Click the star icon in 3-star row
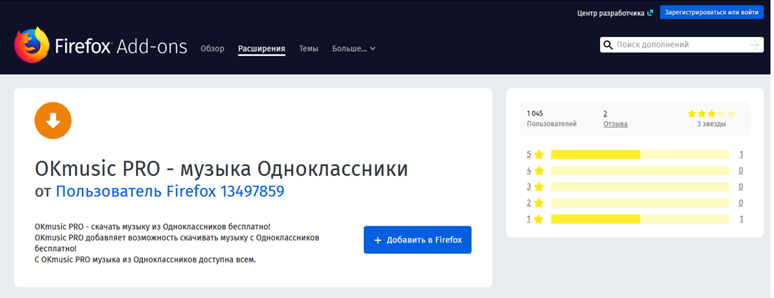The width and height of the screenshot is (774, 298). pos(539,187)
